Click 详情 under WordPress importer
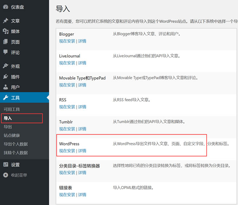Image resolution: width=238 pixels, height=205 pixels. click(x=82, y=151)
